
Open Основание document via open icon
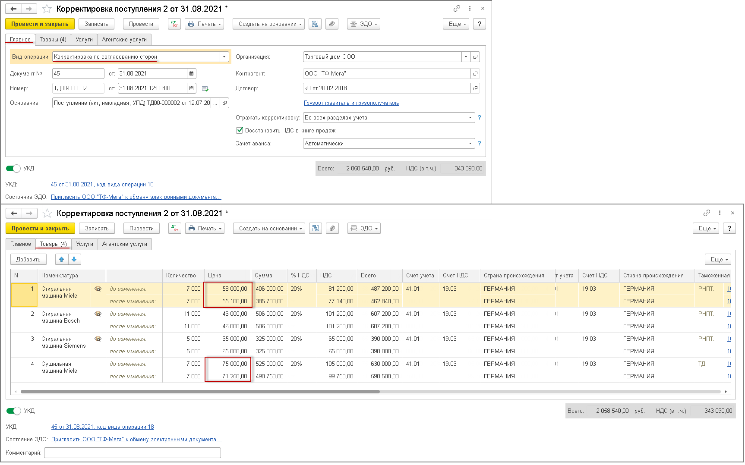[224, 103]
